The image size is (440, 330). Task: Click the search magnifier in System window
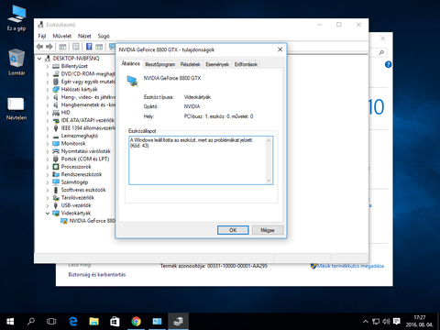381,52
